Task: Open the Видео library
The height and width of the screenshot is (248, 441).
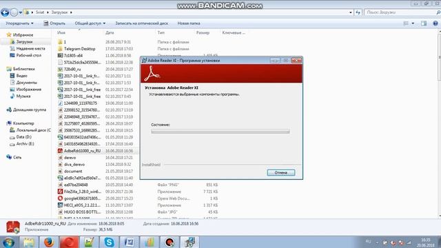Action: [19, 76]
